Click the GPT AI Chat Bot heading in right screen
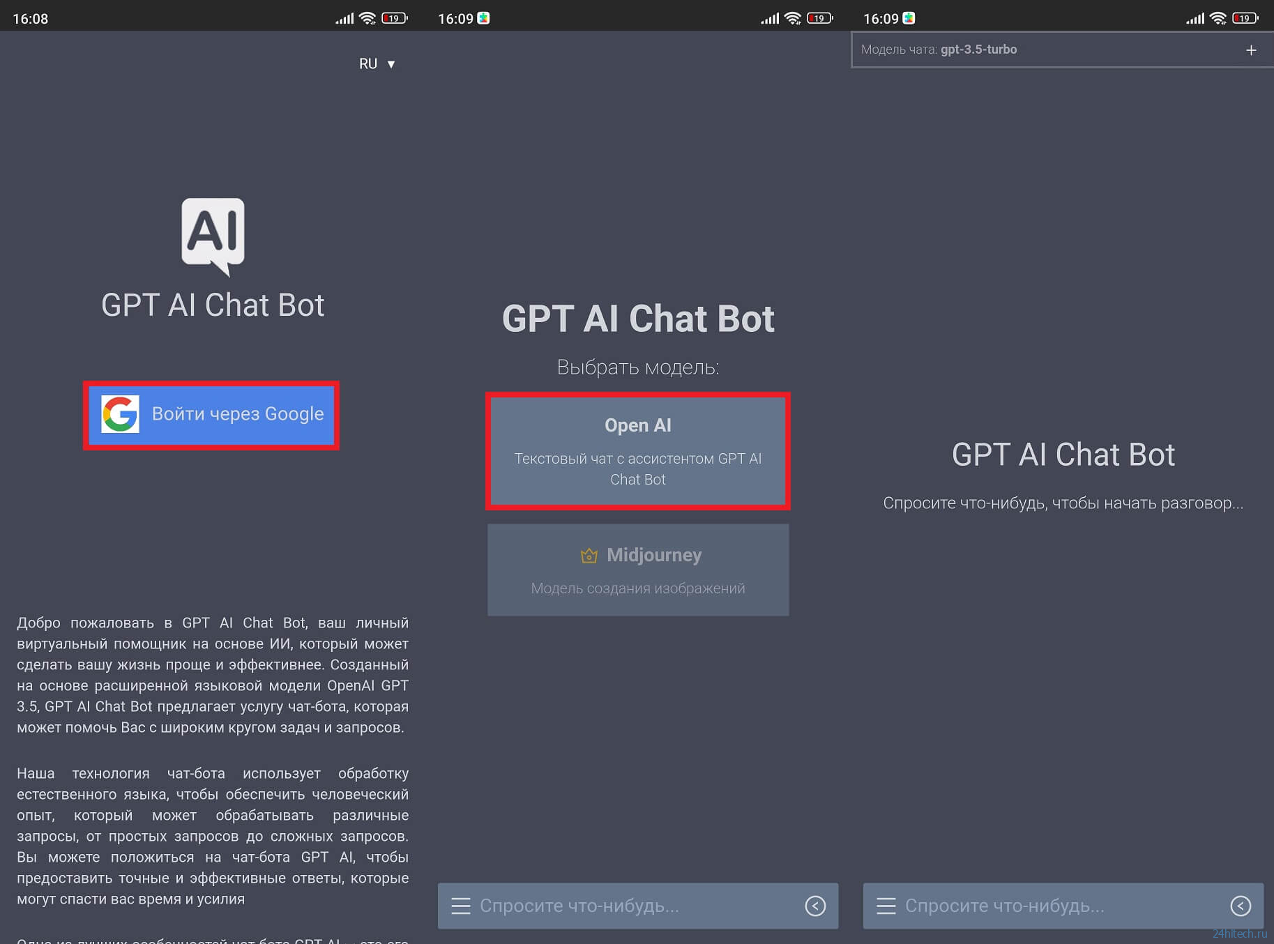This screenshot has width=1274, height=944. point(1063,455)
